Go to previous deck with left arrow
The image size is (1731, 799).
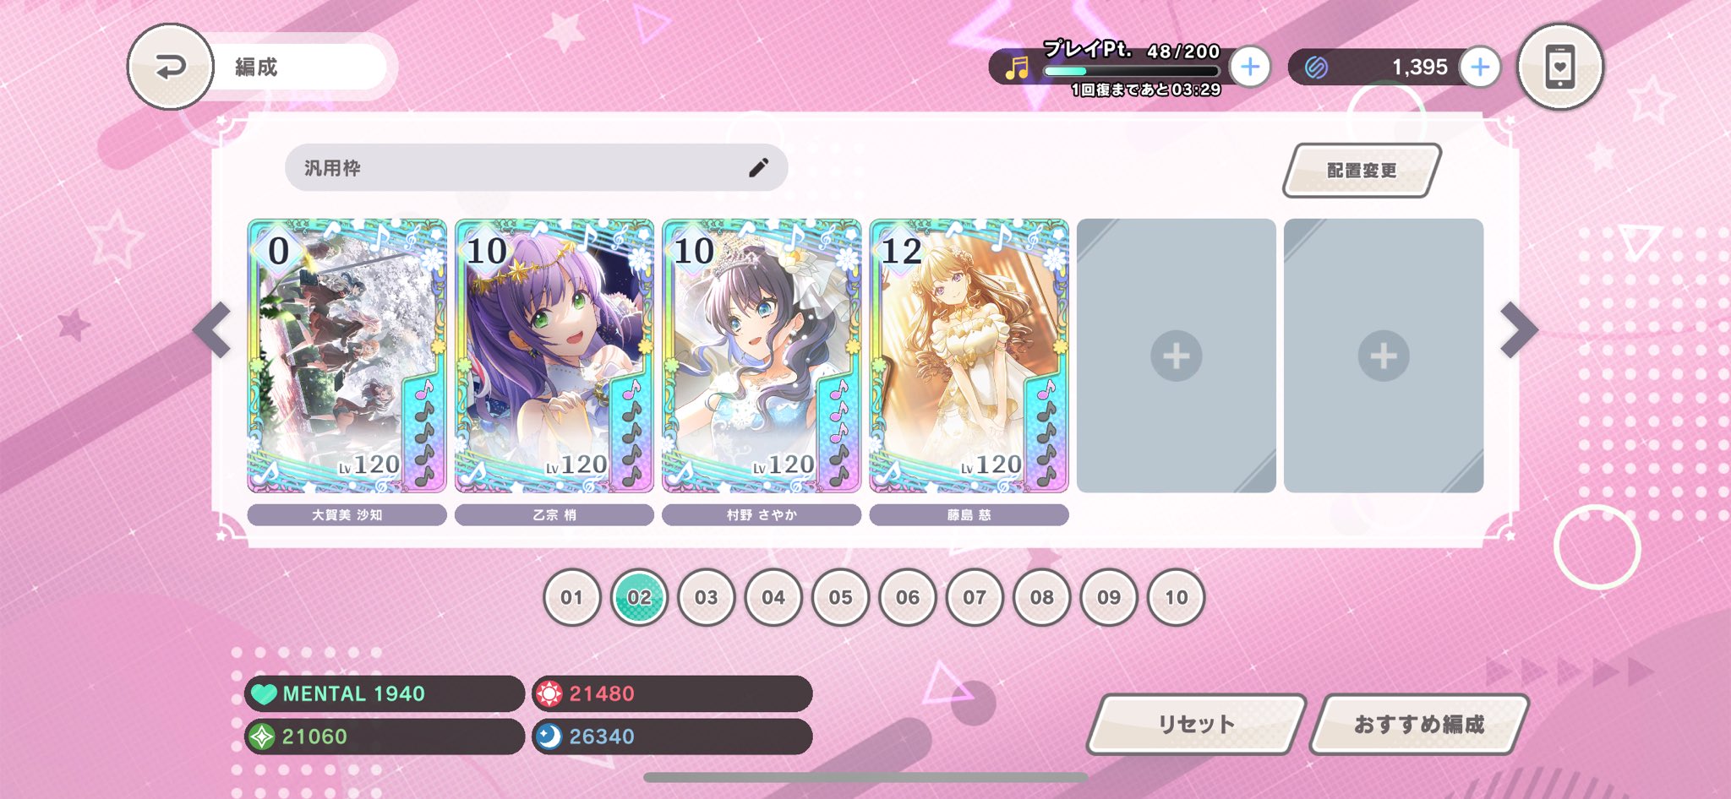click(x=212, y=329)
